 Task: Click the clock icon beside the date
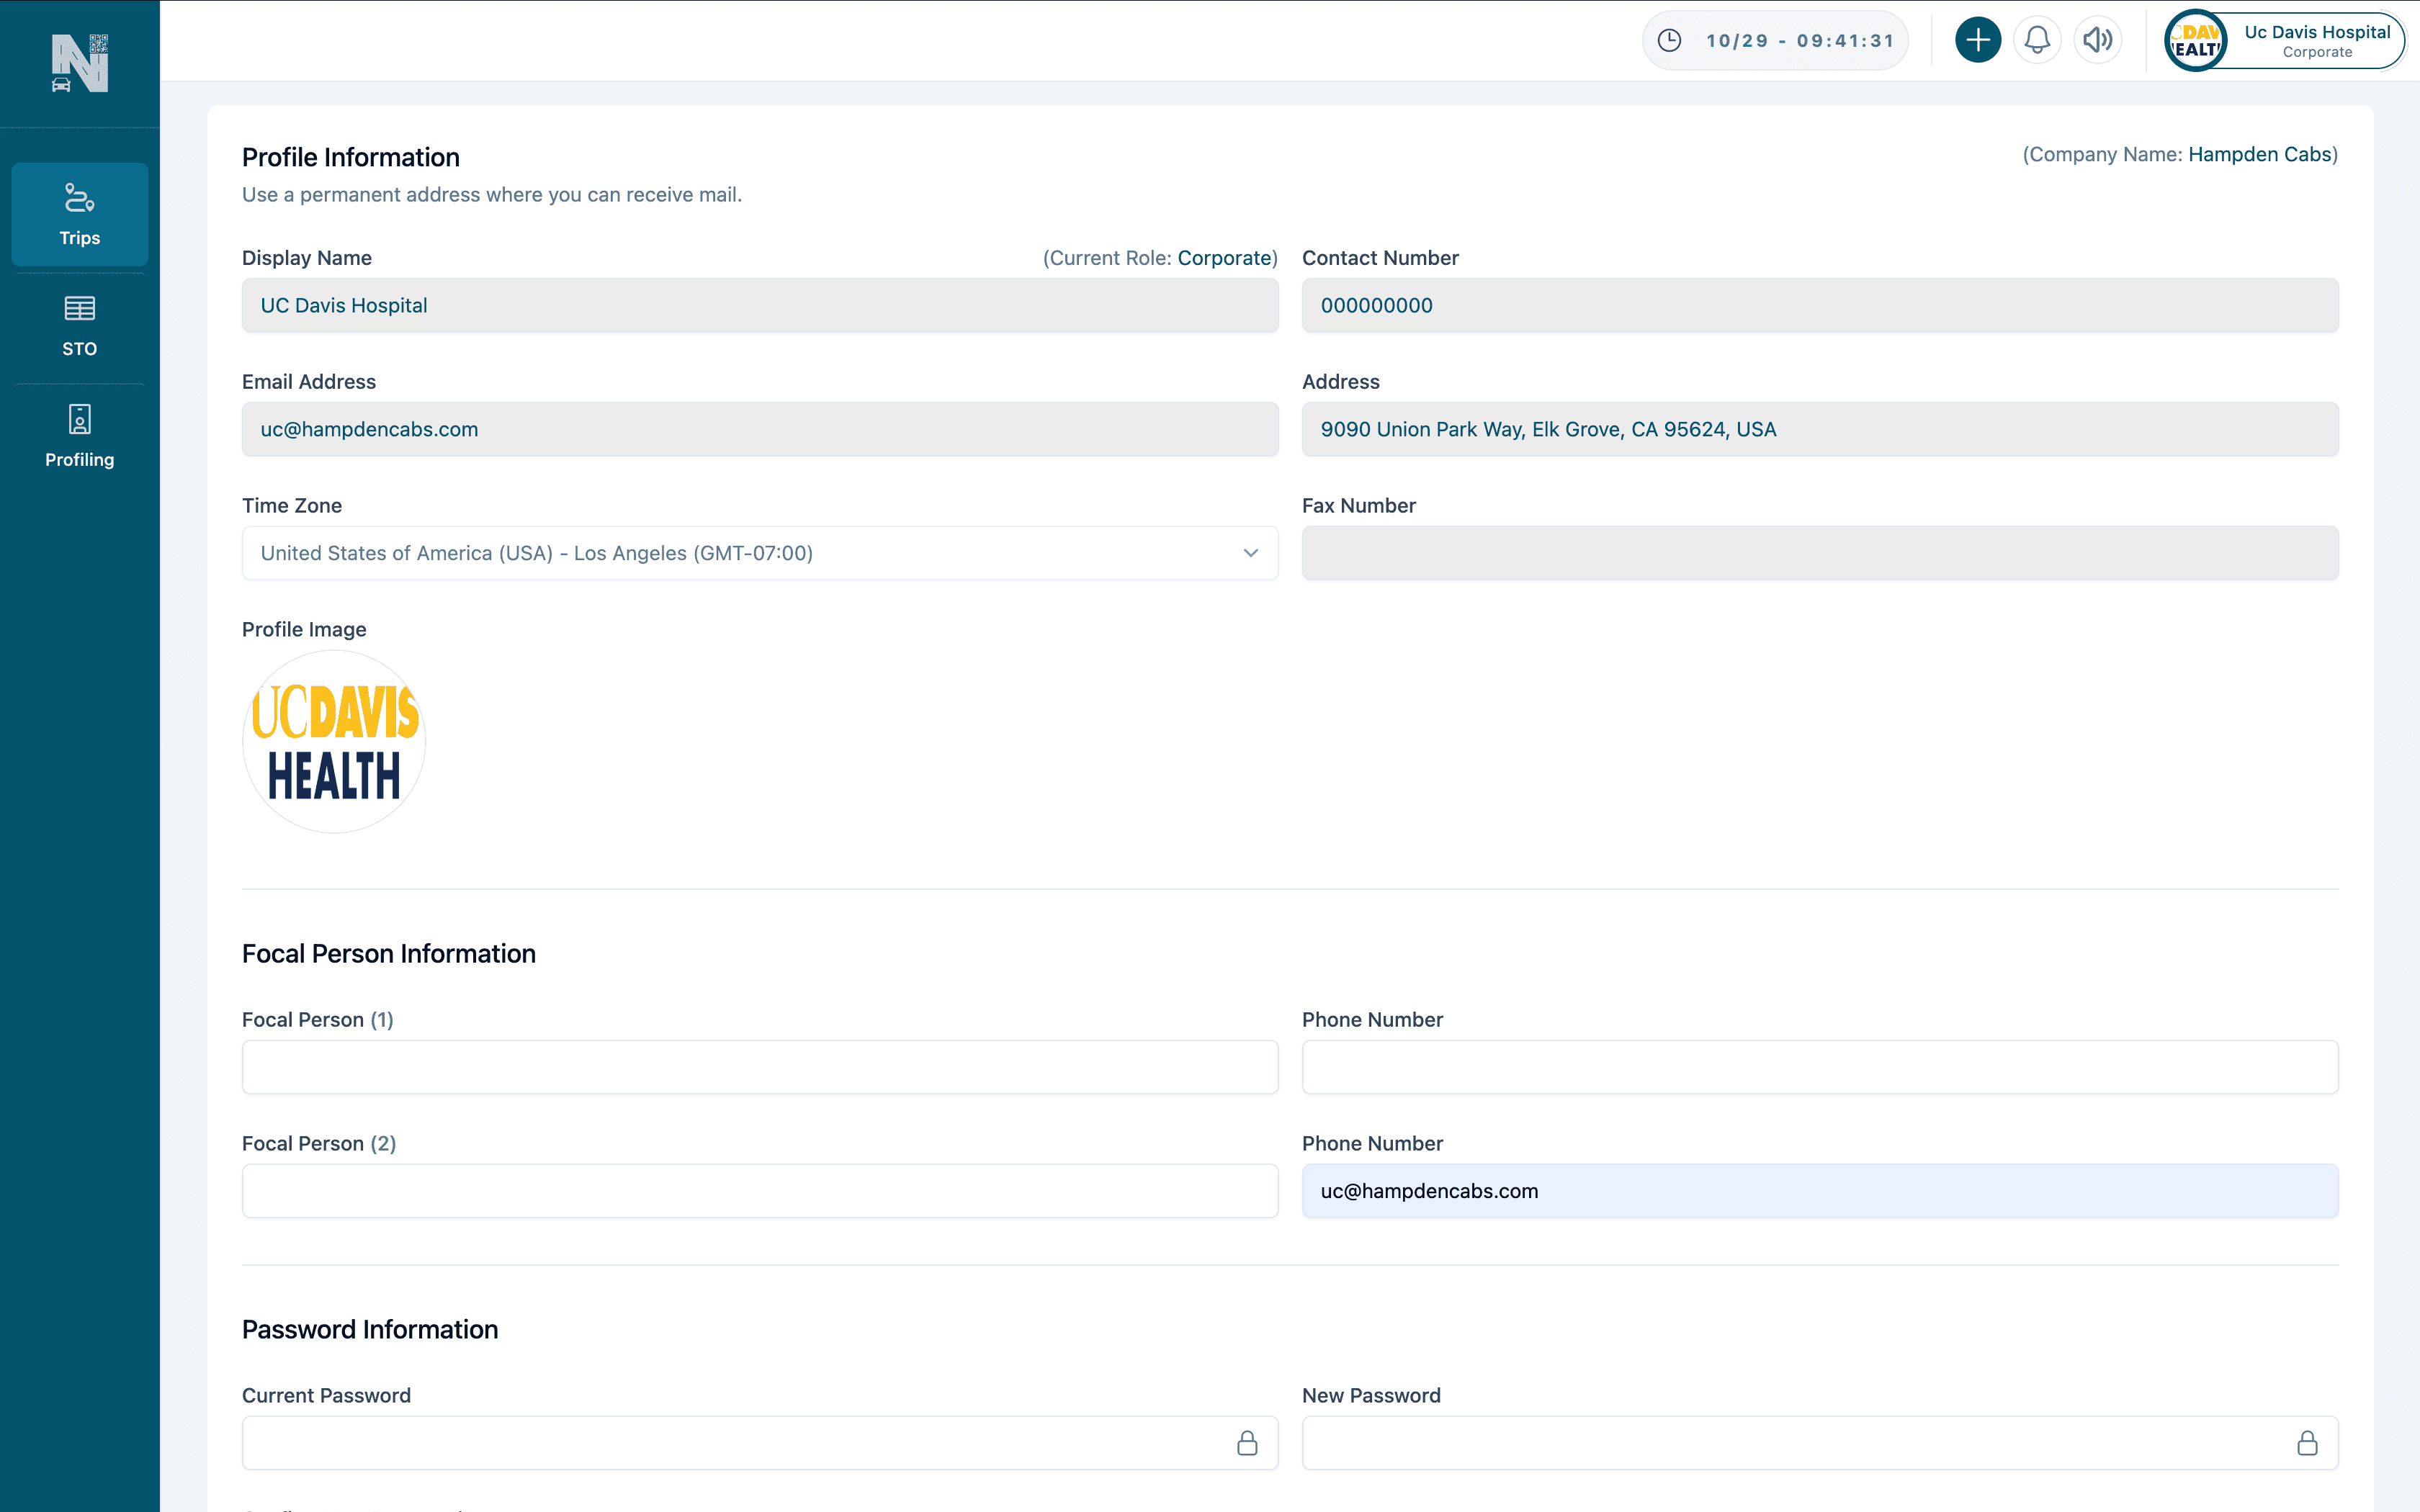tap(1669, 40)
